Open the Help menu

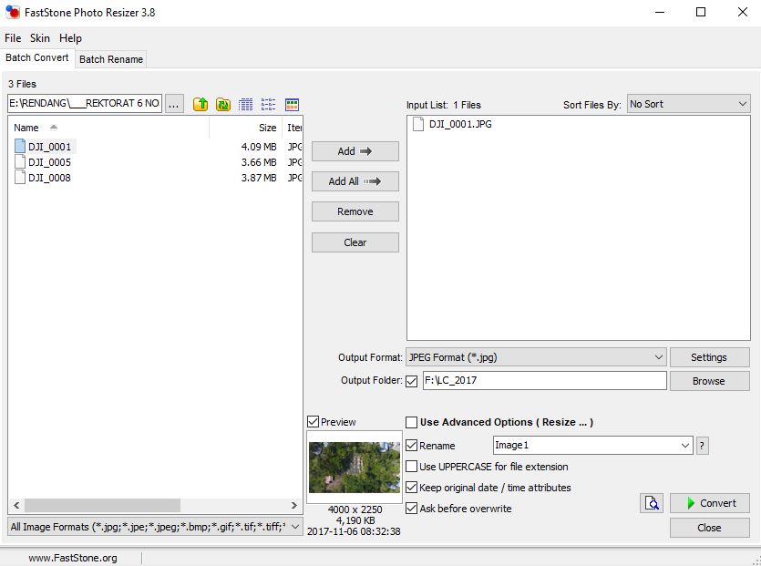[70, 38]
